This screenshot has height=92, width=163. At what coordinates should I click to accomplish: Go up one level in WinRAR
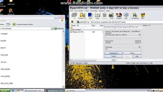tap(72, 22)
